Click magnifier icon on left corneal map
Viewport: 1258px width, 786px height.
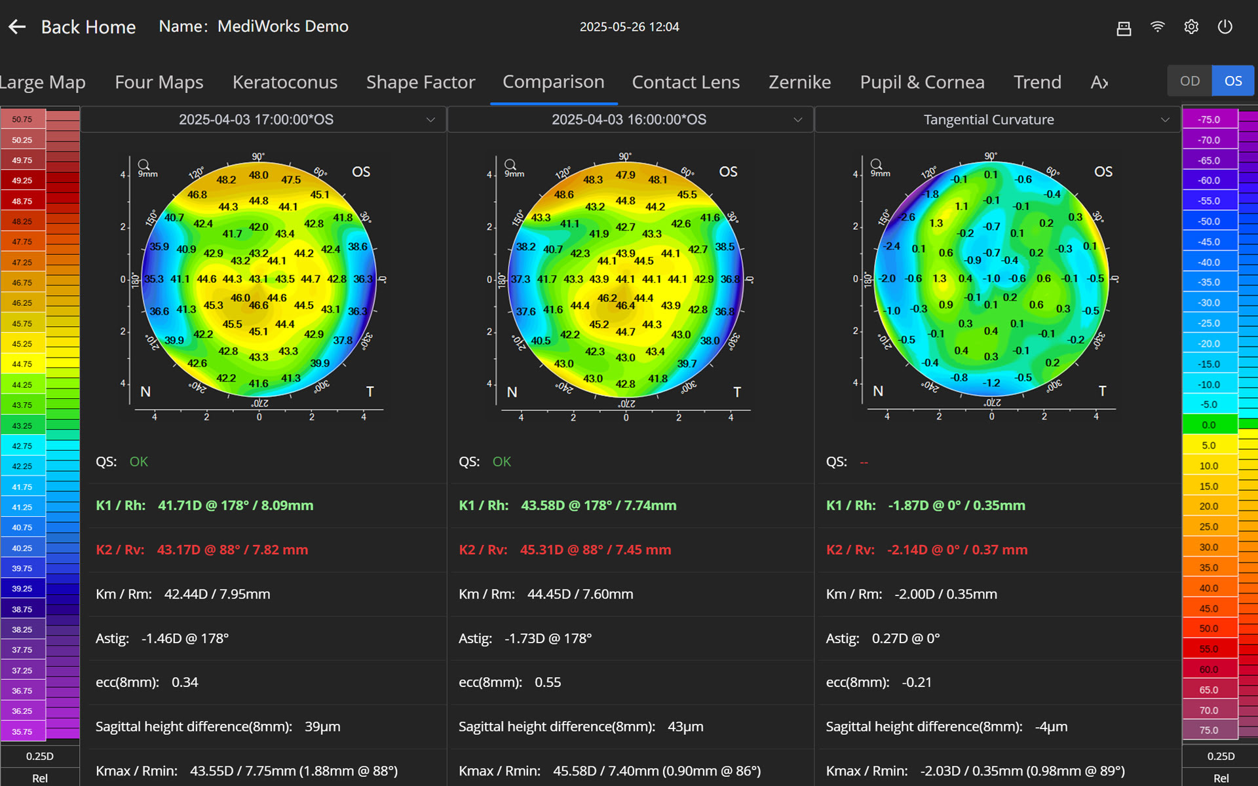[x=143, y=164]
